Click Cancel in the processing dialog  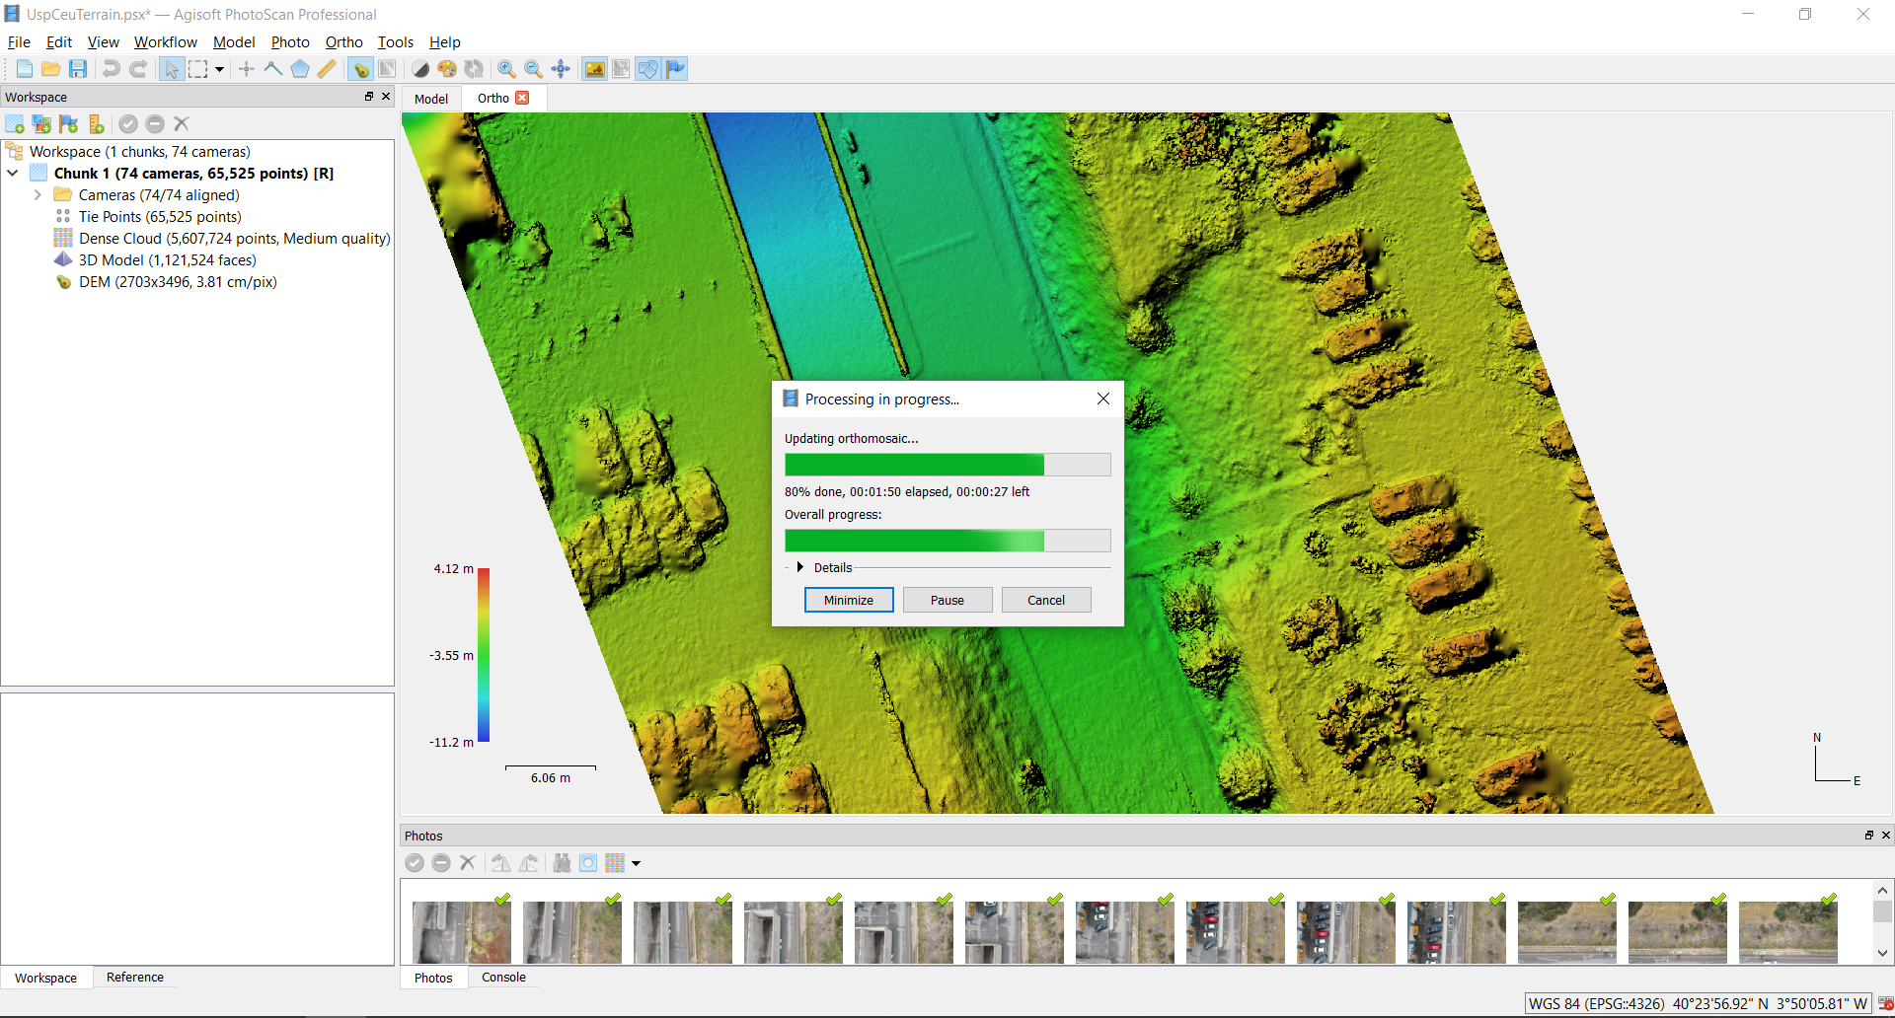point(1045,600)
